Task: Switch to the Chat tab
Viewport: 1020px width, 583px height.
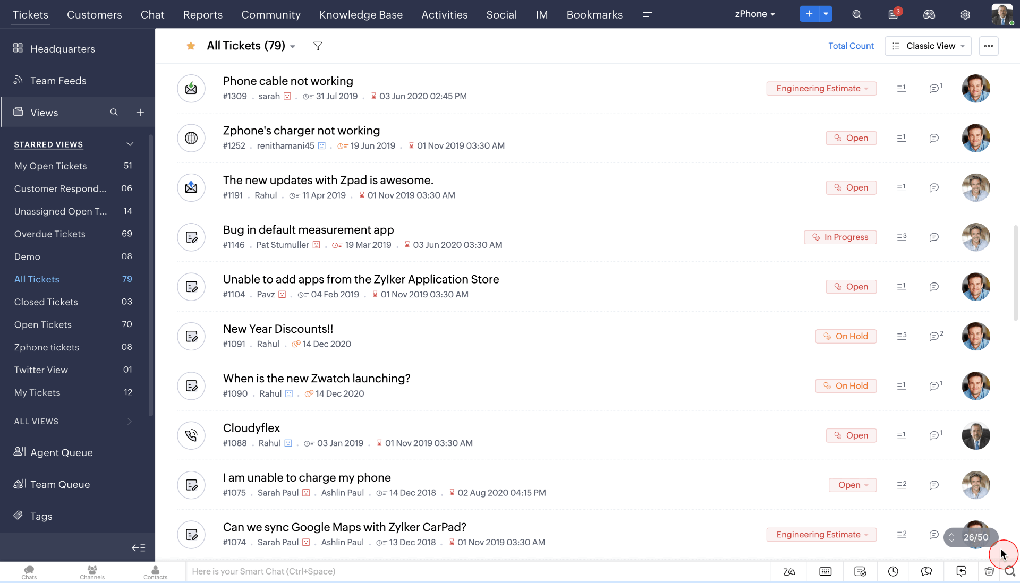Action: 151,14
